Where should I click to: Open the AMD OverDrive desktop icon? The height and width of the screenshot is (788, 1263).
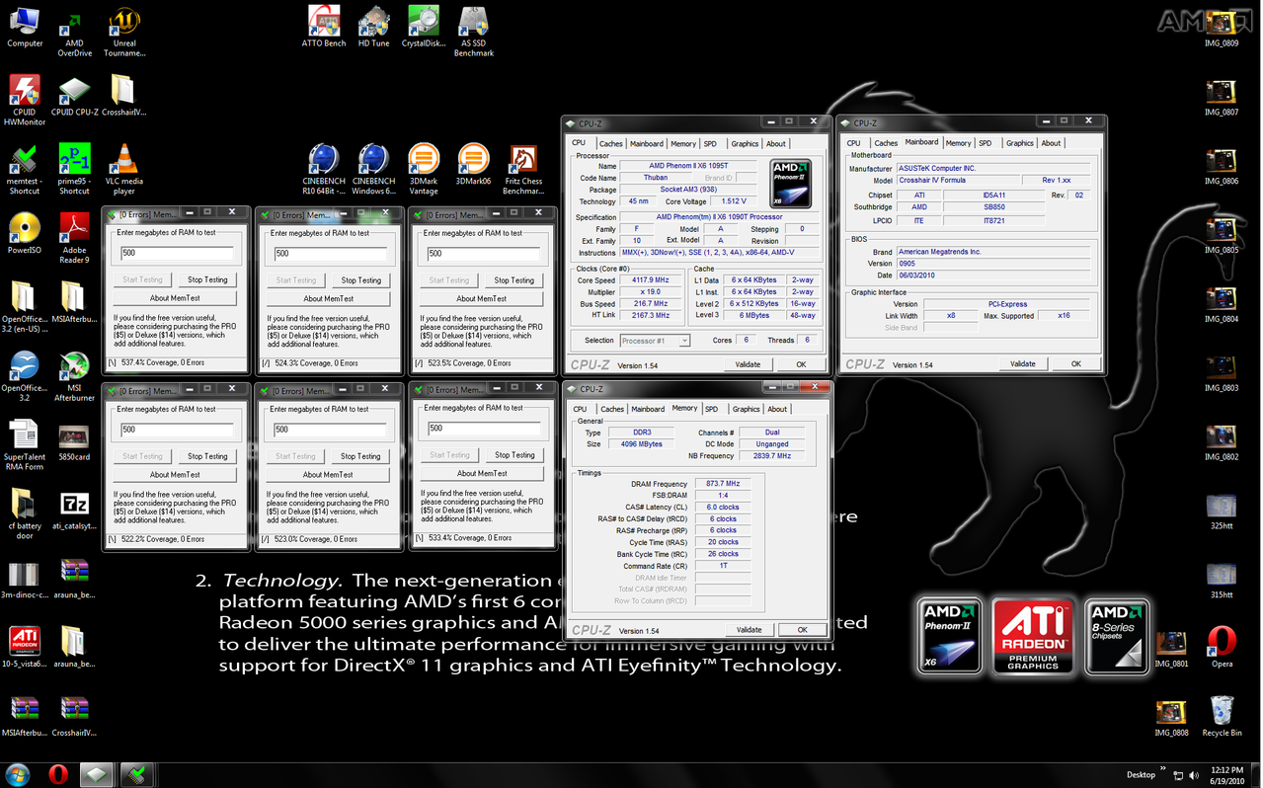tap(74, 33)
